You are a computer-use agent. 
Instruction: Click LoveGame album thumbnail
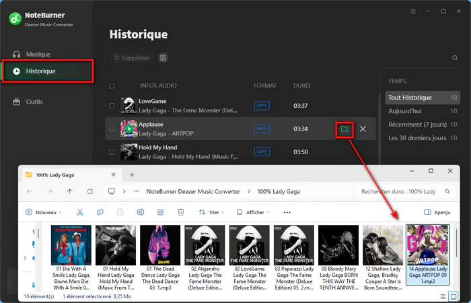click(x=129, y=106)
